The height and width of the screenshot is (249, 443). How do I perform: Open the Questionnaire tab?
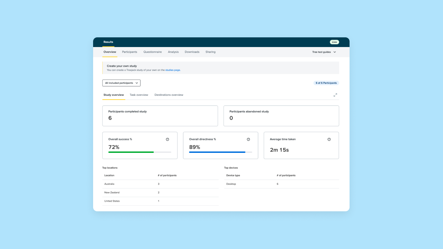click(x=152, y=52)
